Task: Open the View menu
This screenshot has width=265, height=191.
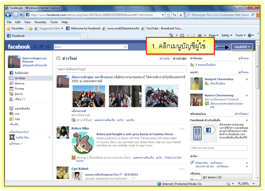Action: point(28,22)
